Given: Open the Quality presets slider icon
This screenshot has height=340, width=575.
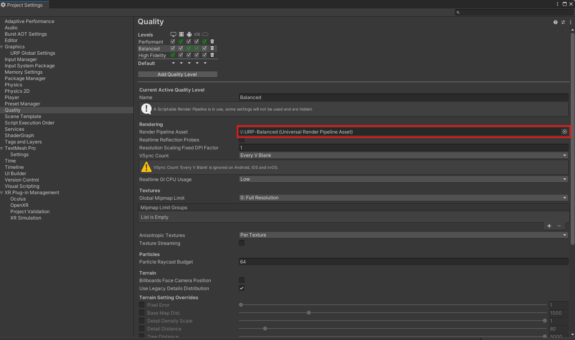Looking at the screenshot, I should (x=563, y=22).
